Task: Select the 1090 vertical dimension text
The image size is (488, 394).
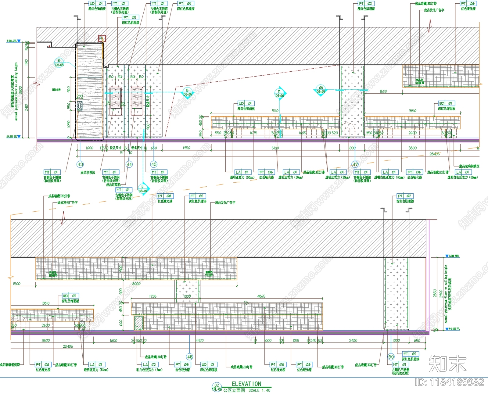Action: pos(69,124)
